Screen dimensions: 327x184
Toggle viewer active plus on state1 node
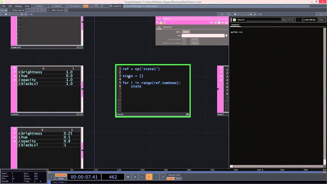[x=82, y=114]
